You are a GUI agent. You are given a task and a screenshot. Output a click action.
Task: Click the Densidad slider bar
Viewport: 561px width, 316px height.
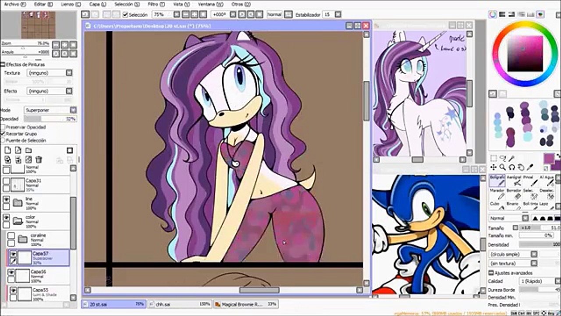[x=540, y=244]
